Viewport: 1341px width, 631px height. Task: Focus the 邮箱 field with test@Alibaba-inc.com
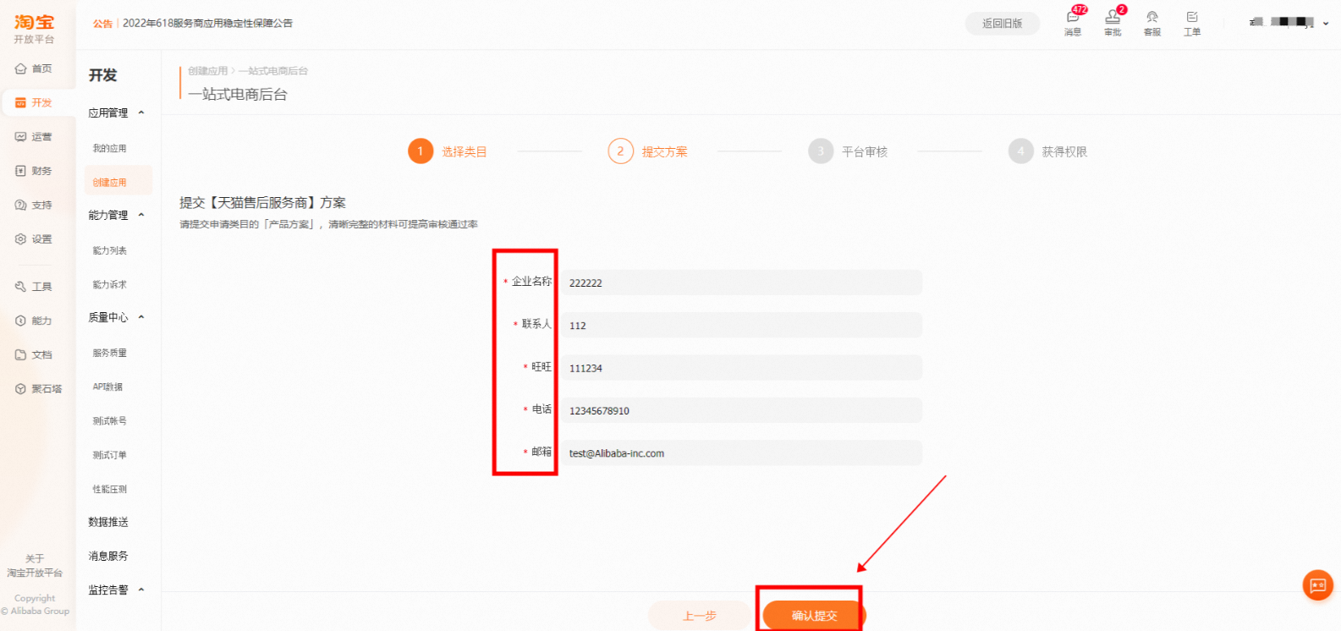(741, 453)
